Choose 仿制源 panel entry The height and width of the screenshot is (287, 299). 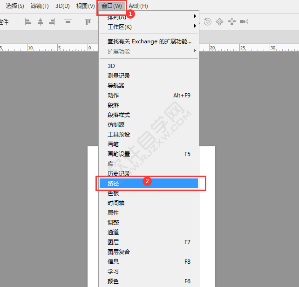(x=149, y=124)
